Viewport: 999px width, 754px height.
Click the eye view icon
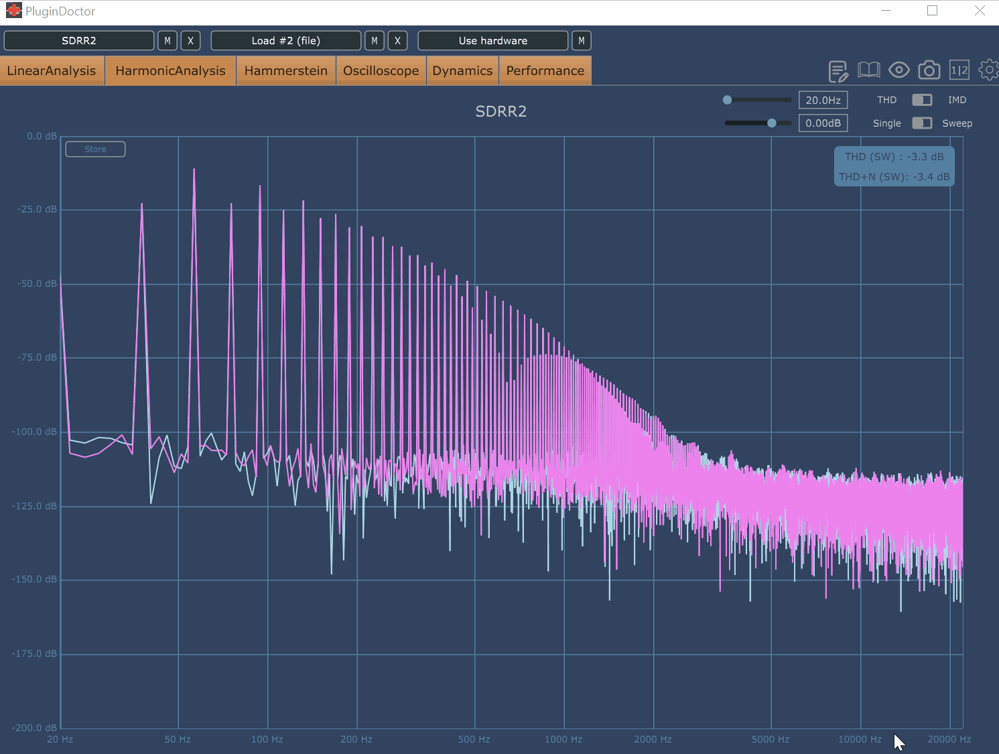point(898,70)
